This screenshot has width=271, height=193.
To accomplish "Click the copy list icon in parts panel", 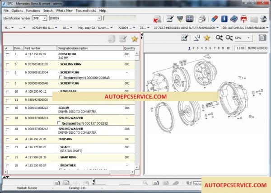I will coord(112,38).
